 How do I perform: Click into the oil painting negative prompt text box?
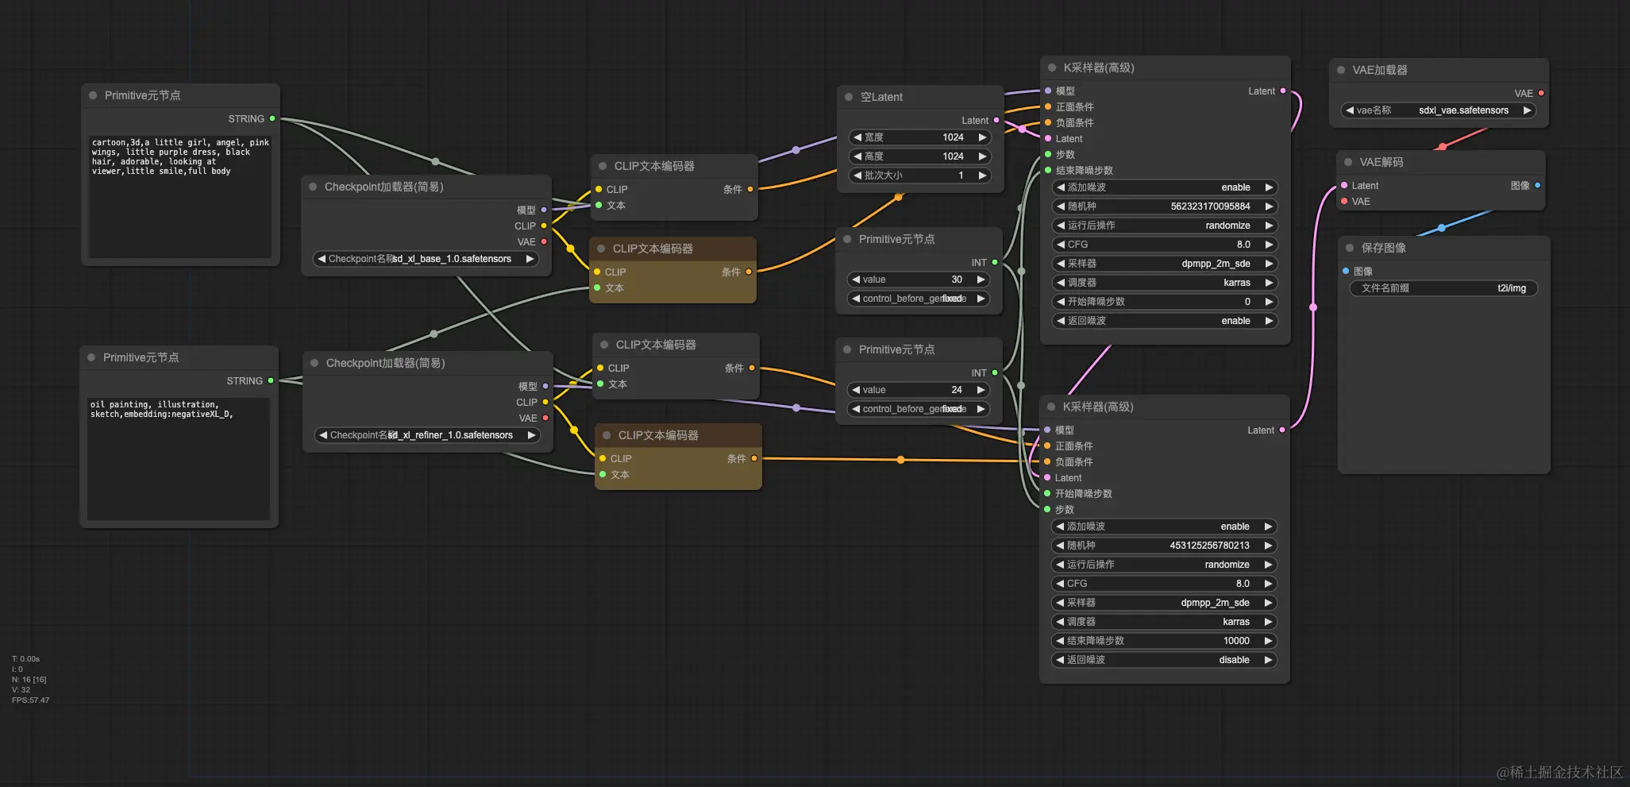coord(179,458)
